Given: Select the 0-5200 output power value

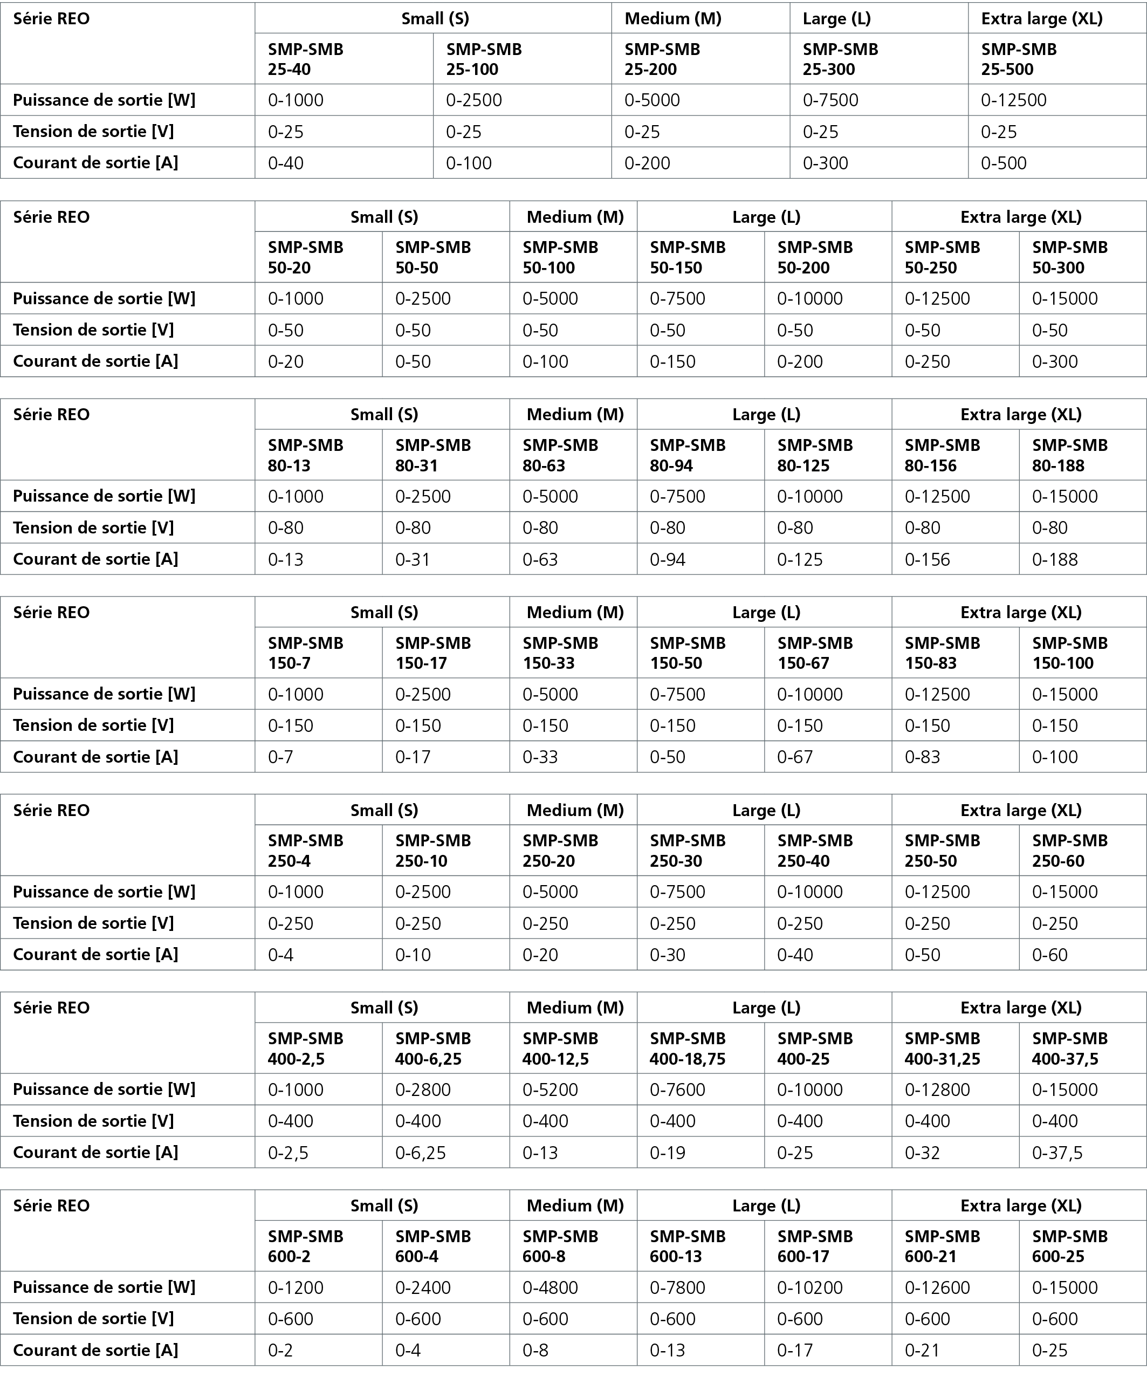Looking at the screenshot, I should point(550,1090).
